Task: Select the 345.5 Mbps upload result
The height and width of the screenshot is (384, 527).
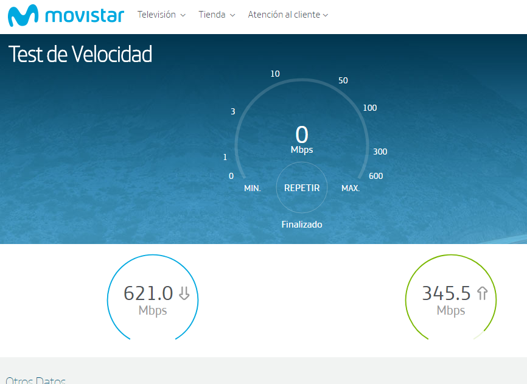Action: pos(447,294)
